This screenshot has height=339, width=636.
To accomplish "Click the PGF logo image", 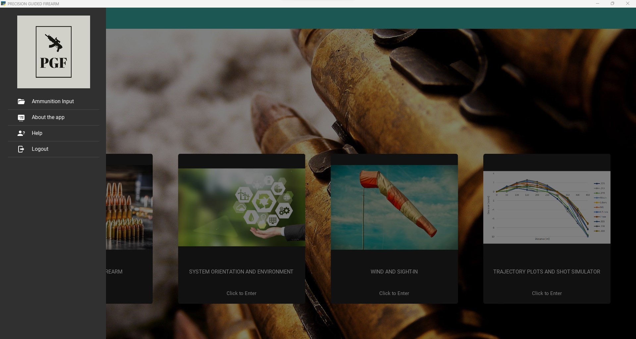I will (x=54, y=52).
